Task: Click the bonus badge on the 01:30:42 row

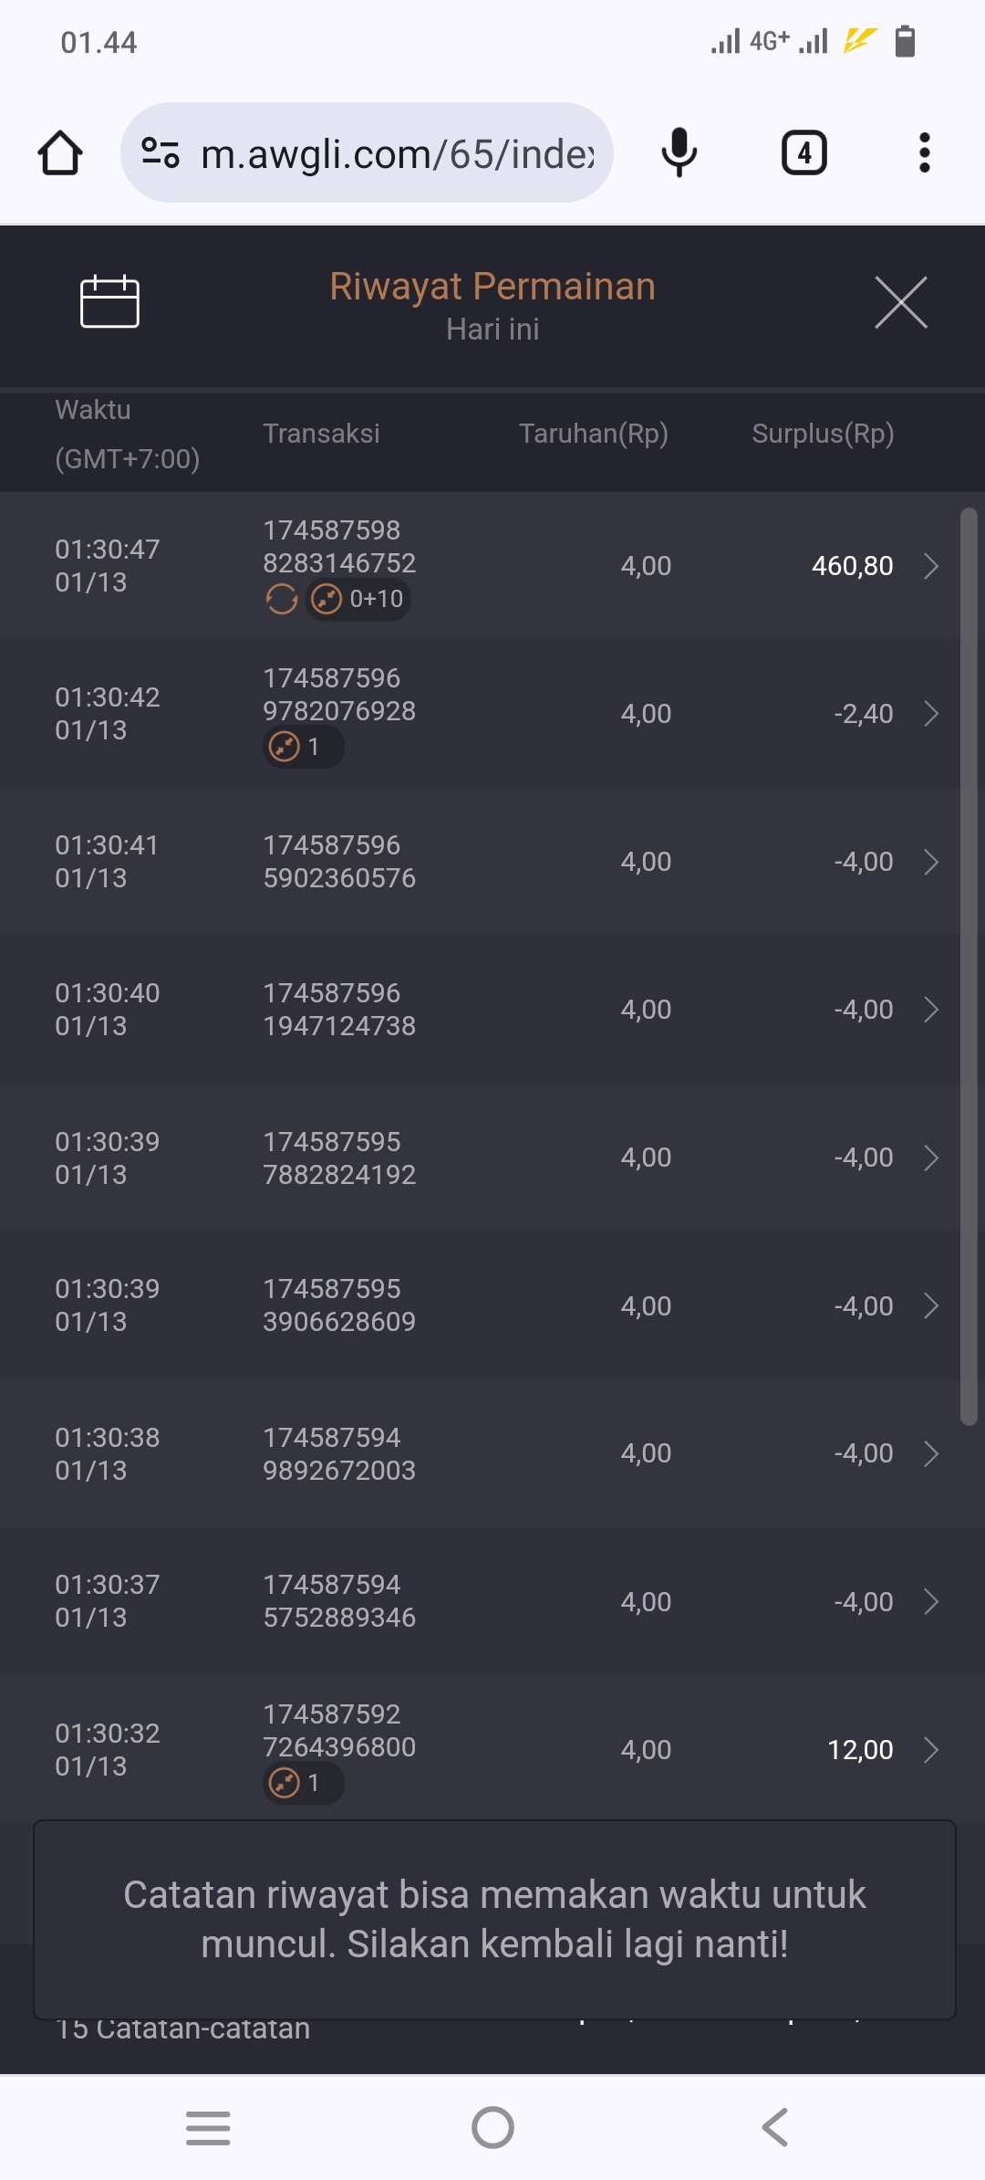Action: click(303, 747)
